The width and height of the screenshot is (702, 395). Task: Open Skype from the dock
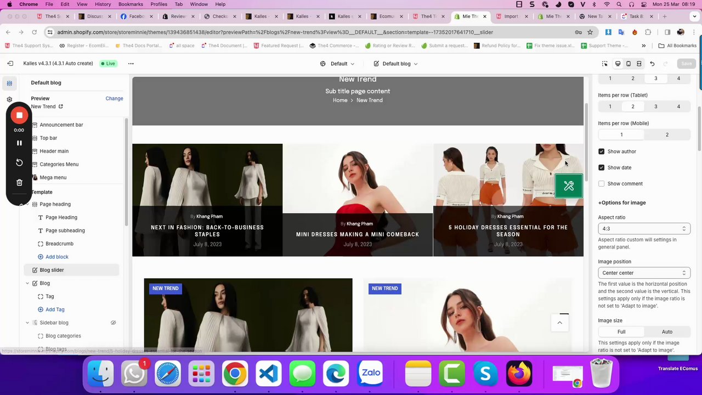[485, 374]
